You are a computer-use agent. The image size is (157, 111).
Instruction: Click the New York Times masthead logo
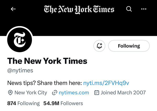[x=79, y=9]
